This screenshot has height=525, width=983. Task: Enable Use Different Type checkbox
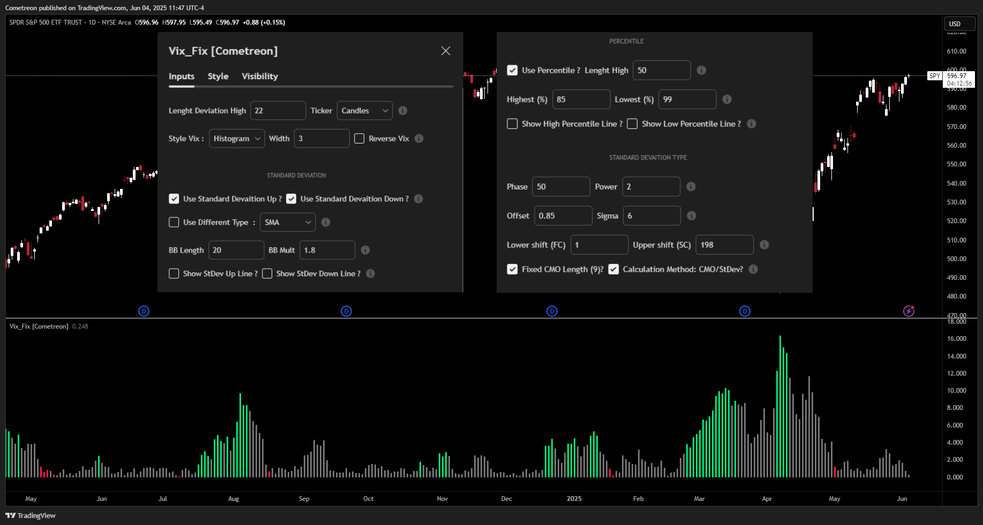pos(174,222)
